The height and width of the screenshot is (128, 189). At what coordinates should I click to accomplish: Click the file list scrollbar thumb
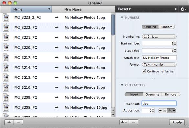point(113,25)
